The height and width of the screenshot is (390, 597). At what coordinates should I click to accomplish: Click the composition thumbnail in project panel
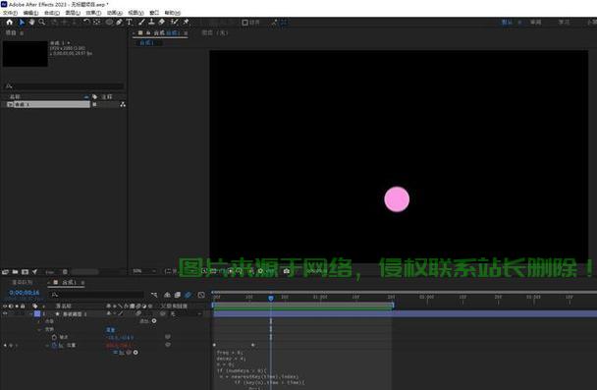26,54
